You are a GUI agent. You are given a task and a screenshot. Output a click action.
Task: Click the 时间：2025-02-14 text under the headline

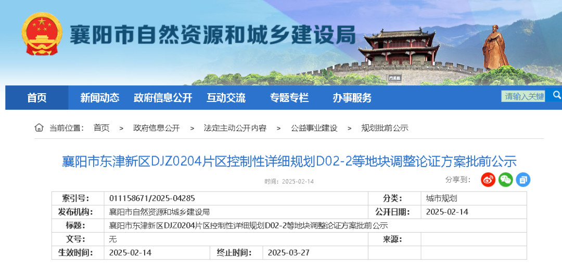tap(289, 181)
